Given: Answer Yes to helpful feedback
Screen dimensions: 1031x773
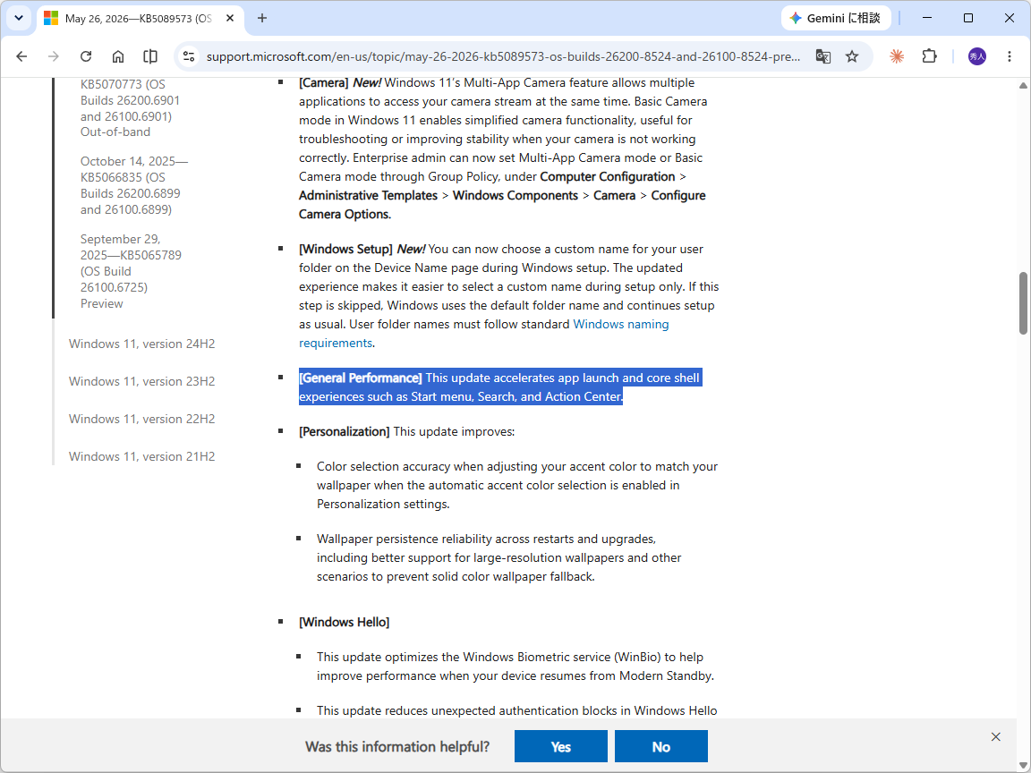Looking at the screenshot, I should coord(561,746).
